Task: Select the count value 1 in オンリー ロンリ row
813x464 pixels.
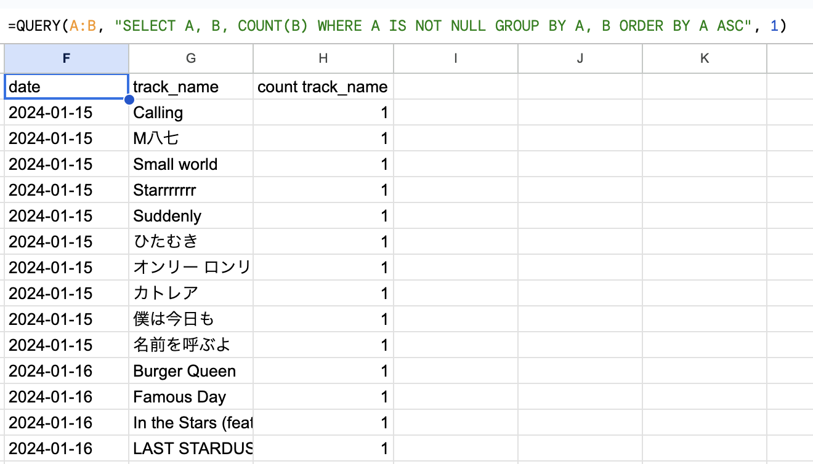Action: (x=323, y=268)
